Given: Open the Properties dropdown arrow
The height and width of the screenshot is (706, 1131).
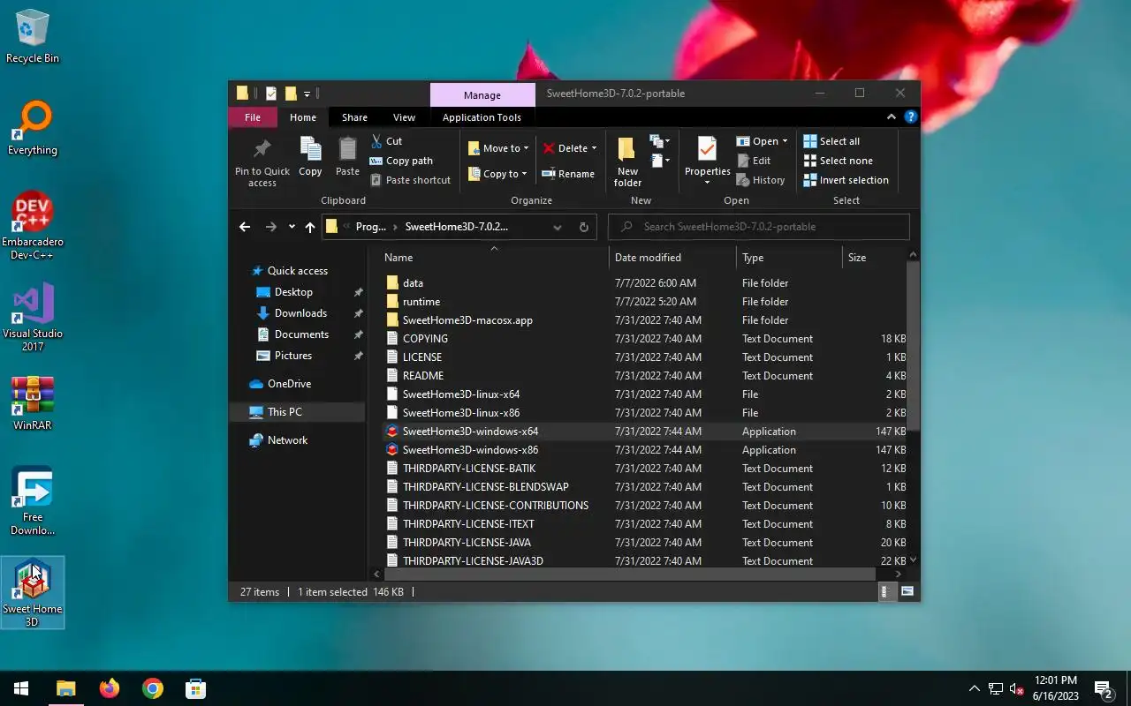Looking at the screenshot, I should [x=707, y=183].
